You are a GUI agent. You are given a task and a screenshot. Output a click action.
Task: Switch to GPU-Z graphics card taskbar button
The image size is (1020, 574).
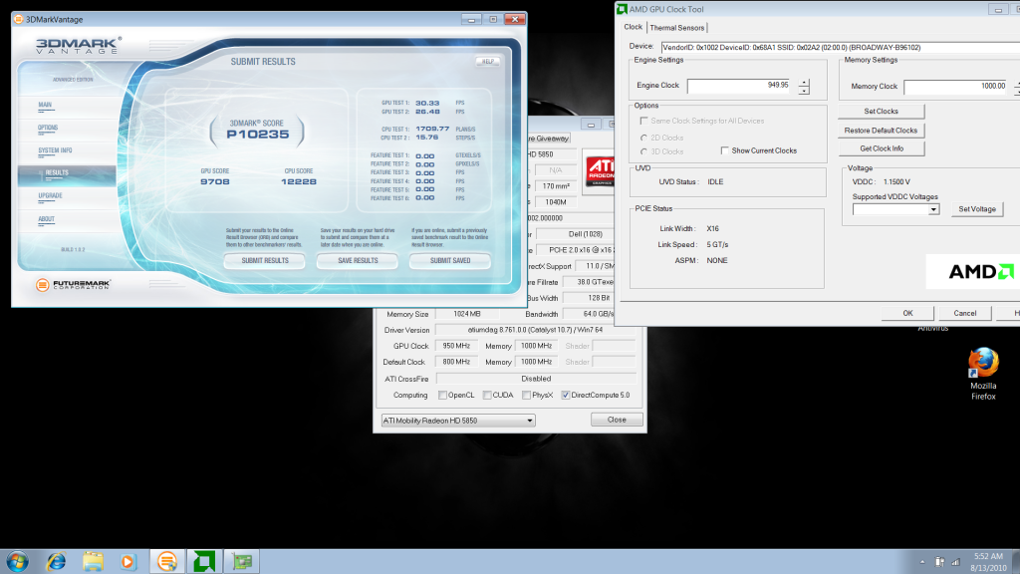242,561
